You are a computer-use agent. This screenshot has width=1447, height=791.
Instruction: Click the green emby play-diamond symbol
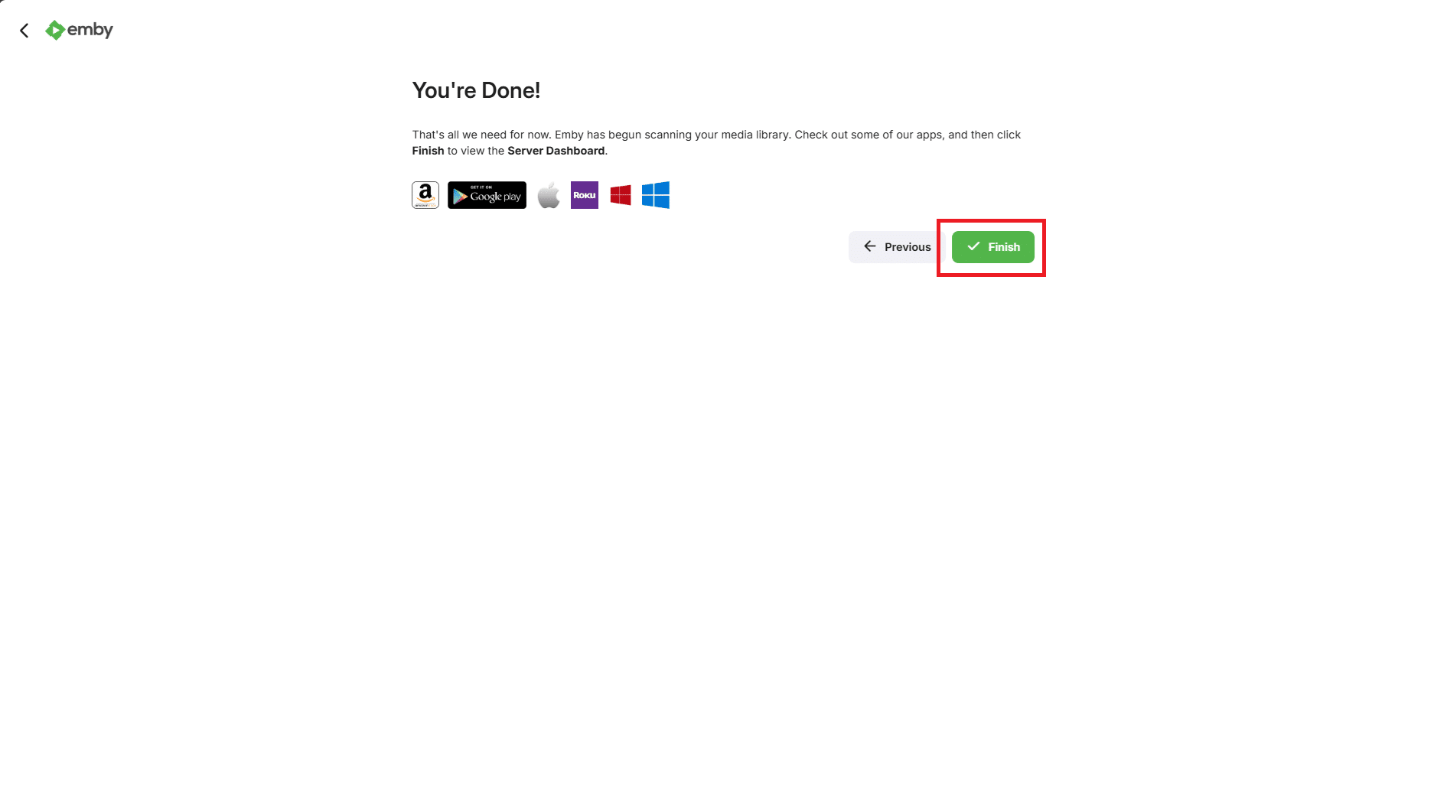point(55,30)
